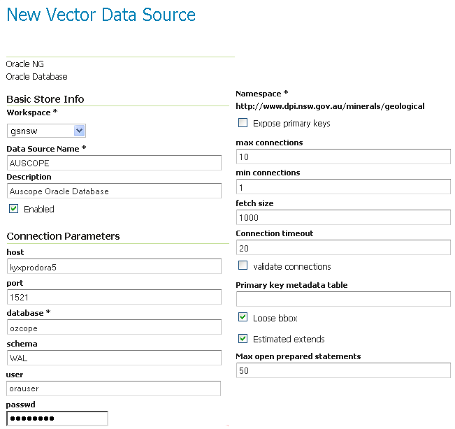Click the Description text field
The height and width of the screenshot is (429, 455).
(114, 191)
